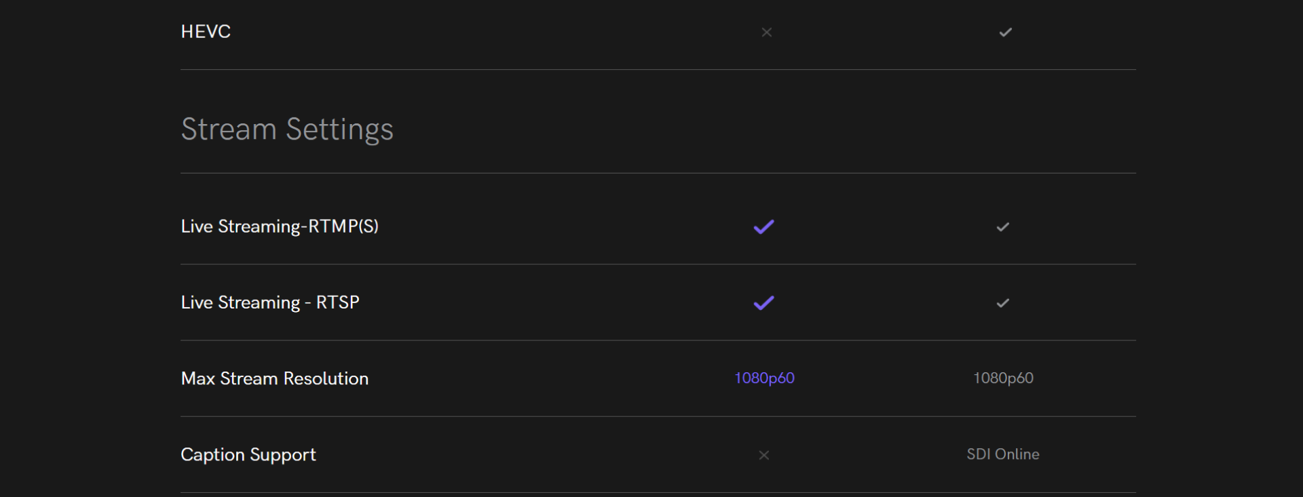Viewport: 1303px width, 497px height.
Task: Click the divider line below Stream Settings heading
Action: coord(658,173)
